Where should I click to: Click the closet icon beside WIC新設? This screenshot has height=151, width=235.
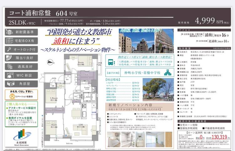point(10,75)
